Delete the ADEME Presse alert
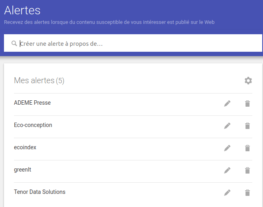This screenshot has width=263, height=207. pos(248,103)
